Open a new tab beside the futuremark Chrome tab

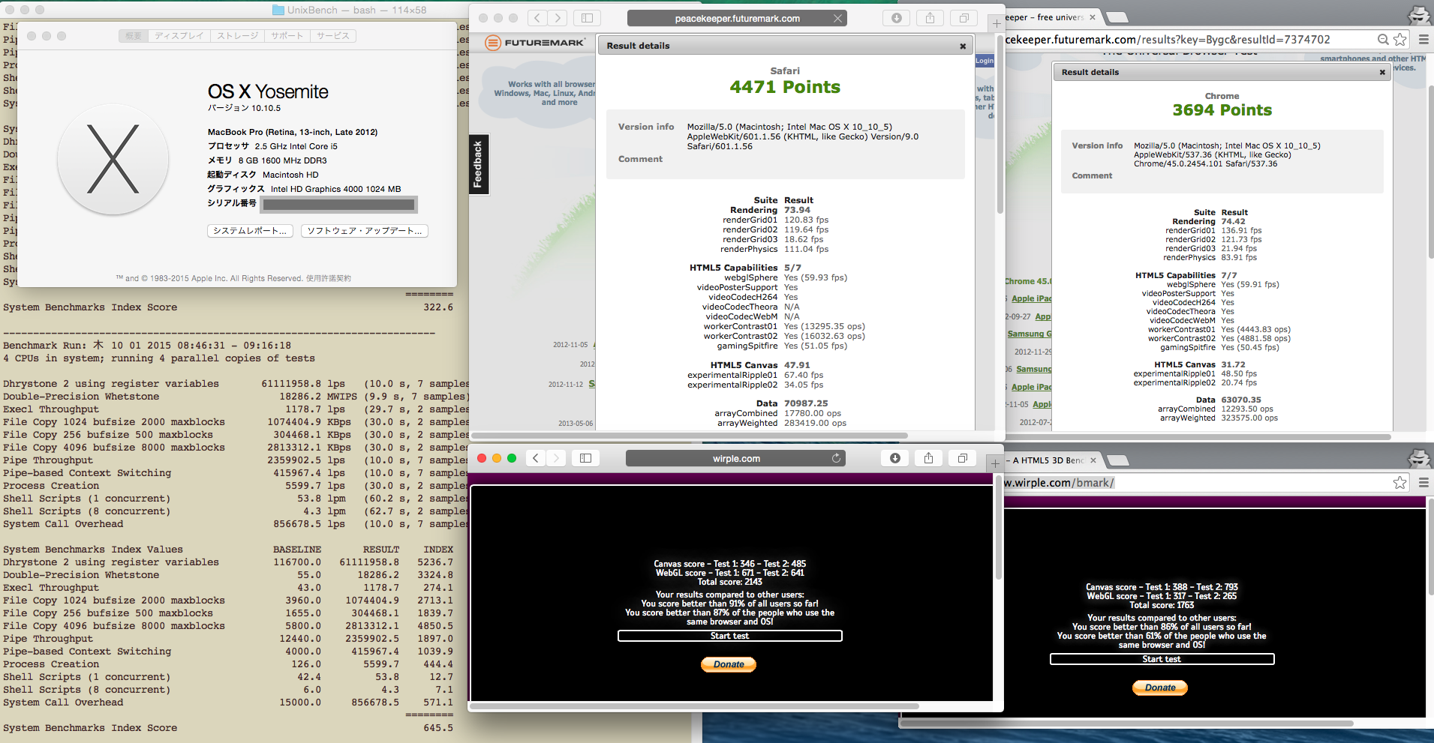coord(1118,18)
